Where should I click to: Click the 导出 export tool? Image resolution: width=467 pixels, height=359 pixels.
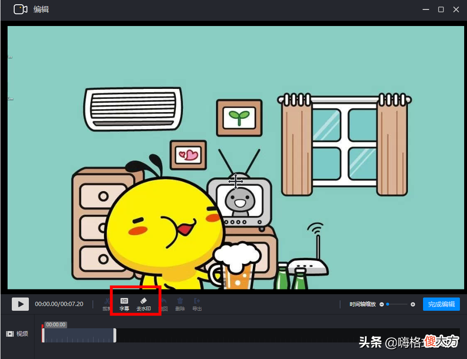coord(197,304)
